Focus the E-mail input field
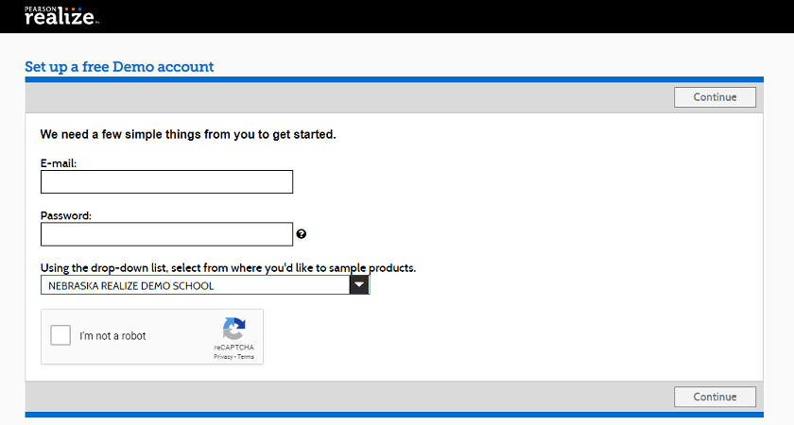The width and height of the screenshot is (794, 425). coord(166,182)
